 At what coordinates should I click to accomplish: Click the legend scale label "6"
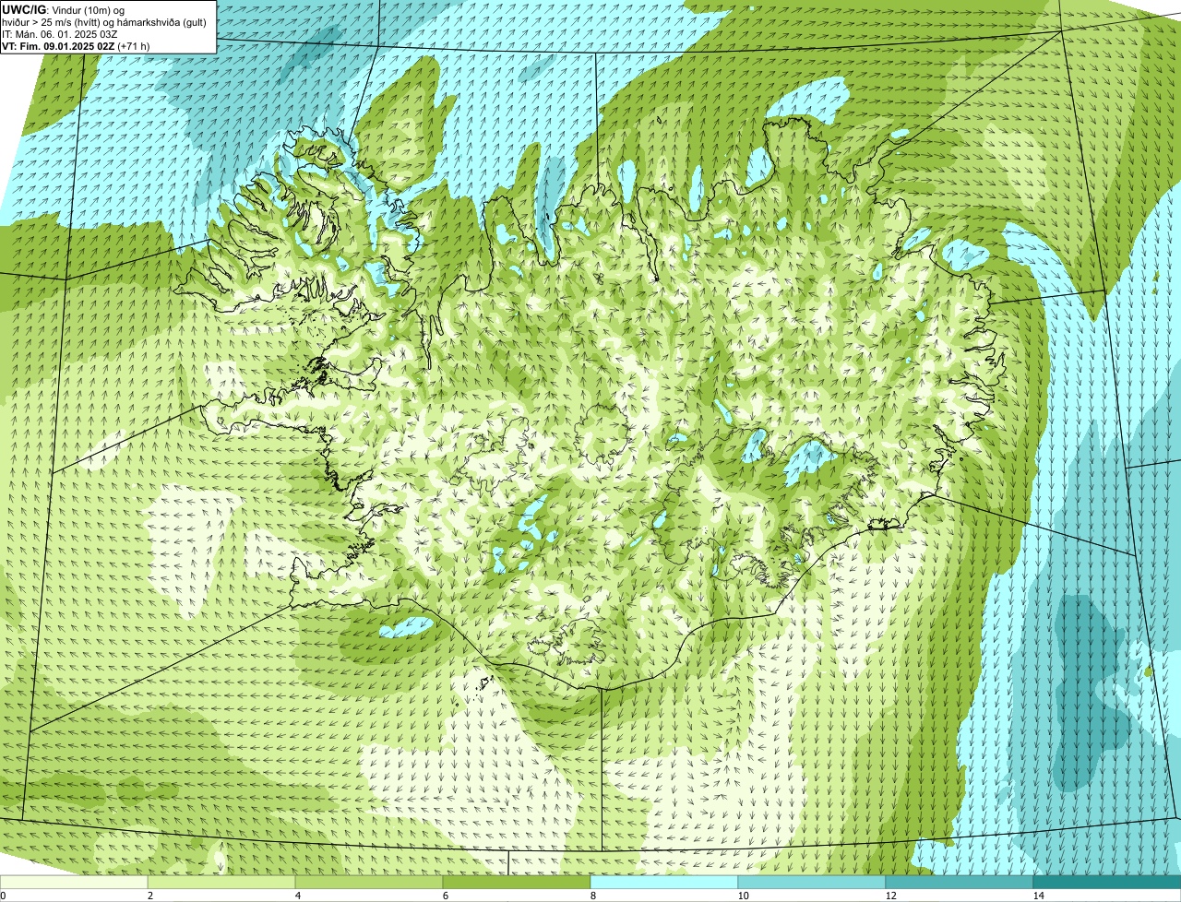pos(445,896)
